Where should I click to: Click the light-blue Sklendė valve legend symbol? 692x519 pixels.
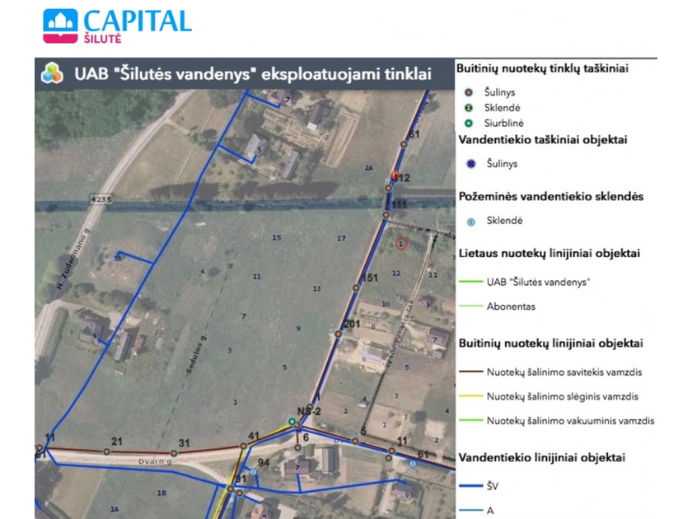coord(471,222)
